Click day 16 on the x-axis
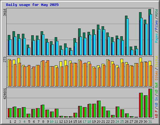The height and width of the screenshot is (125, 160). 80,122
